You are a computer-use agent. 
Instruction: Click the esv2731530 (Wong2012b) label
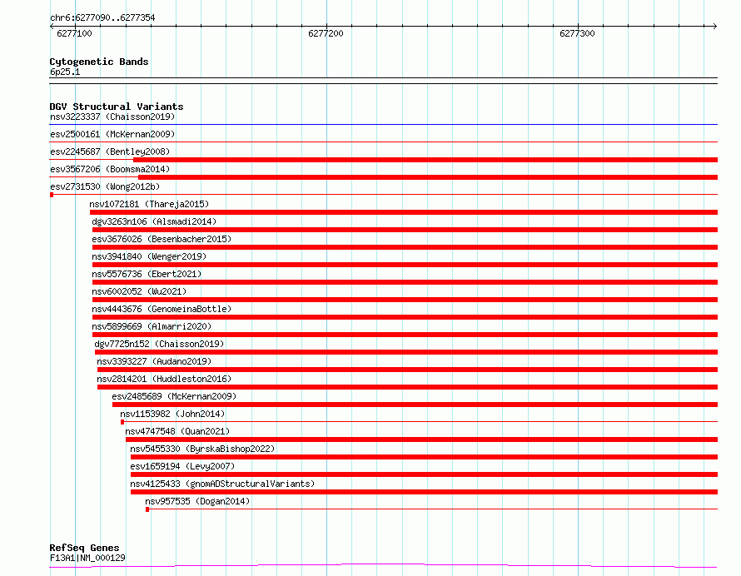[105, 186]
